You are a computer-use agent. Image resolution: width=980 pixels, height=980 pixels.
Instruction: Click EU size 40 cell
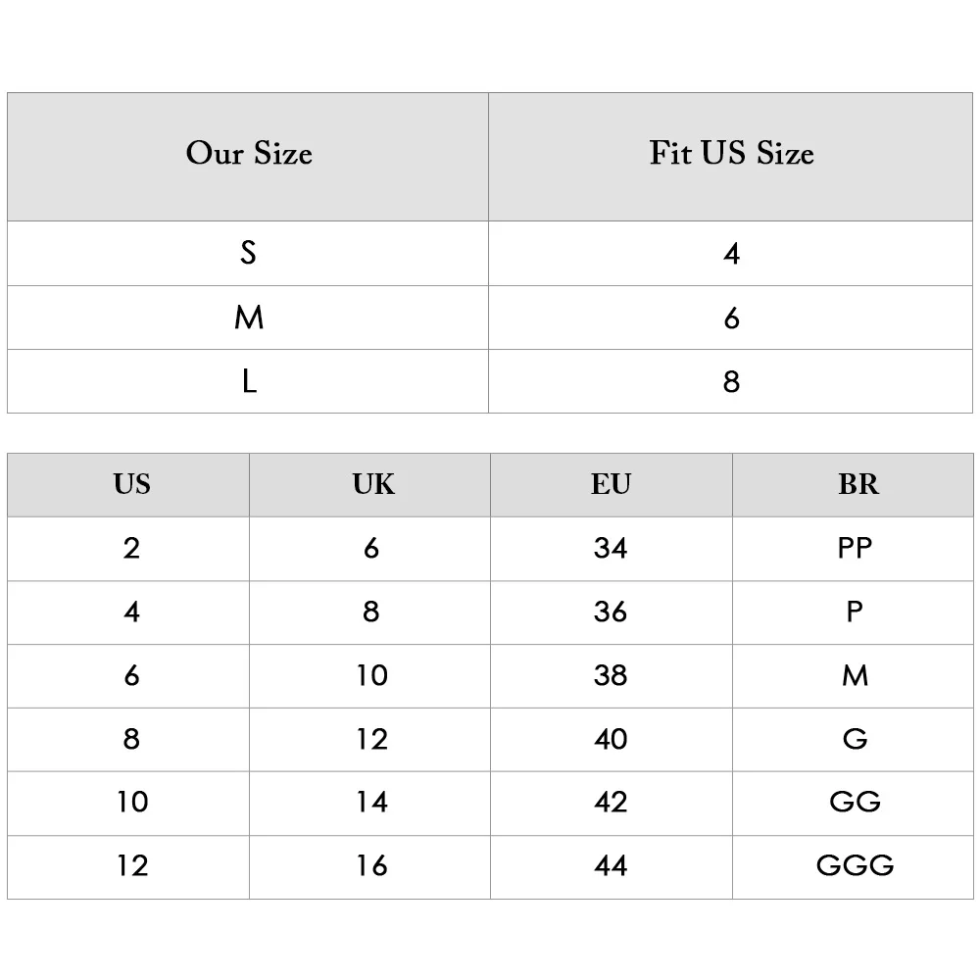[x=611, y=739]
